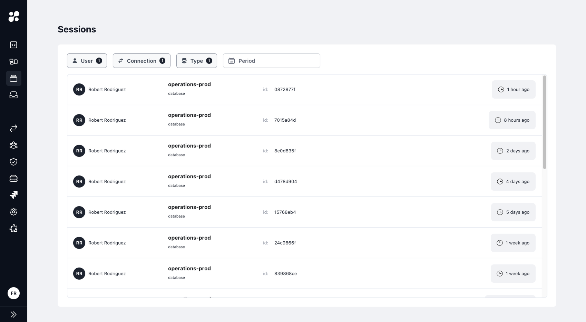Click the RR avatar on session 8e0d835f
This screenshot has height=322, width=586.
click(x=79, y=151)
